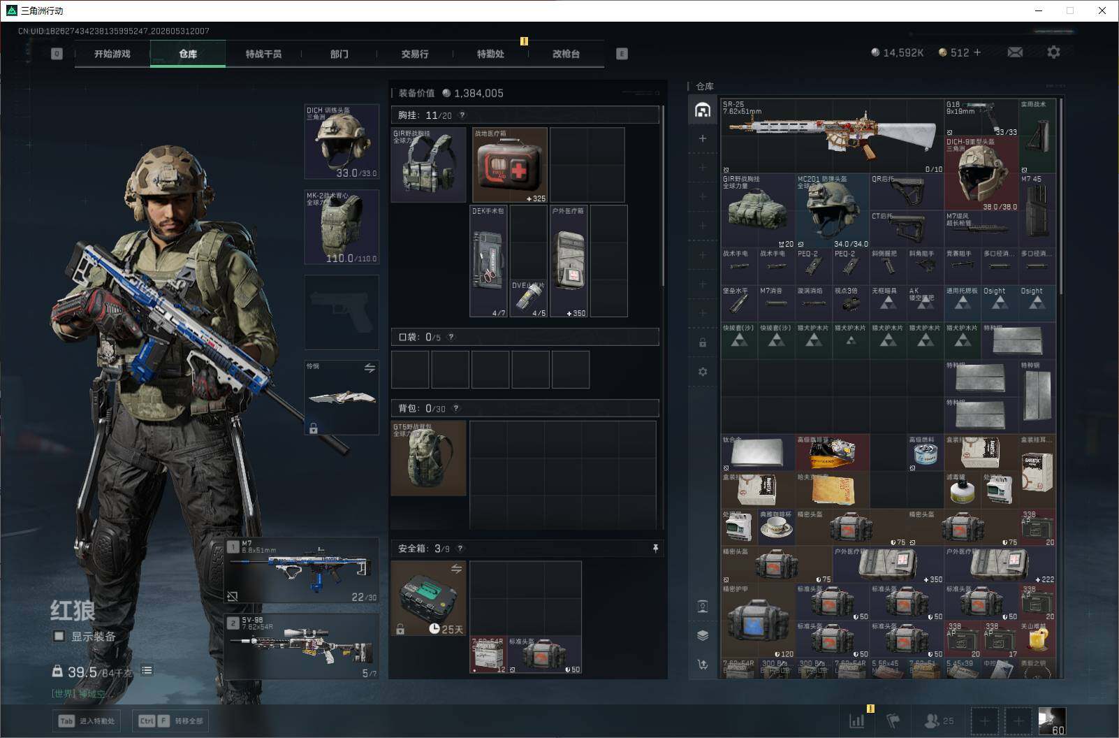This screenshot has width=1119, height=738.
Task: Go to the 部门 tab
Action: pyautogui.click(x=339, y=54)
